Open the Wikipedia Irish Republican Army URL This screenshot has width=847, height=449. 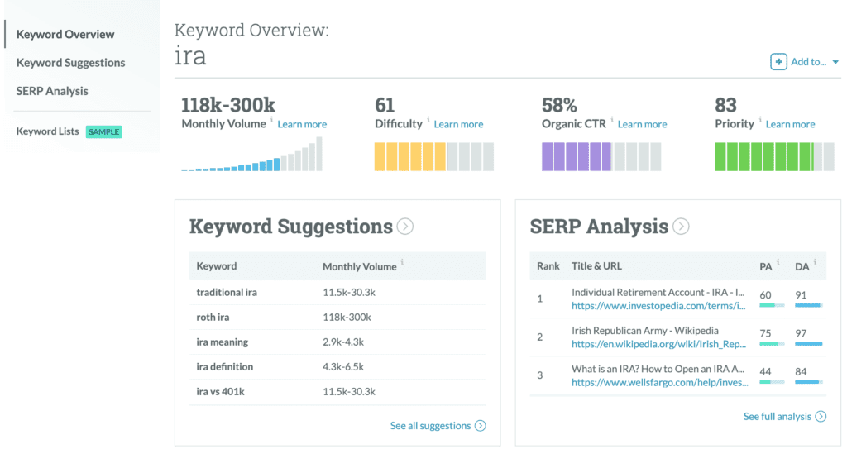pos(658,344)
